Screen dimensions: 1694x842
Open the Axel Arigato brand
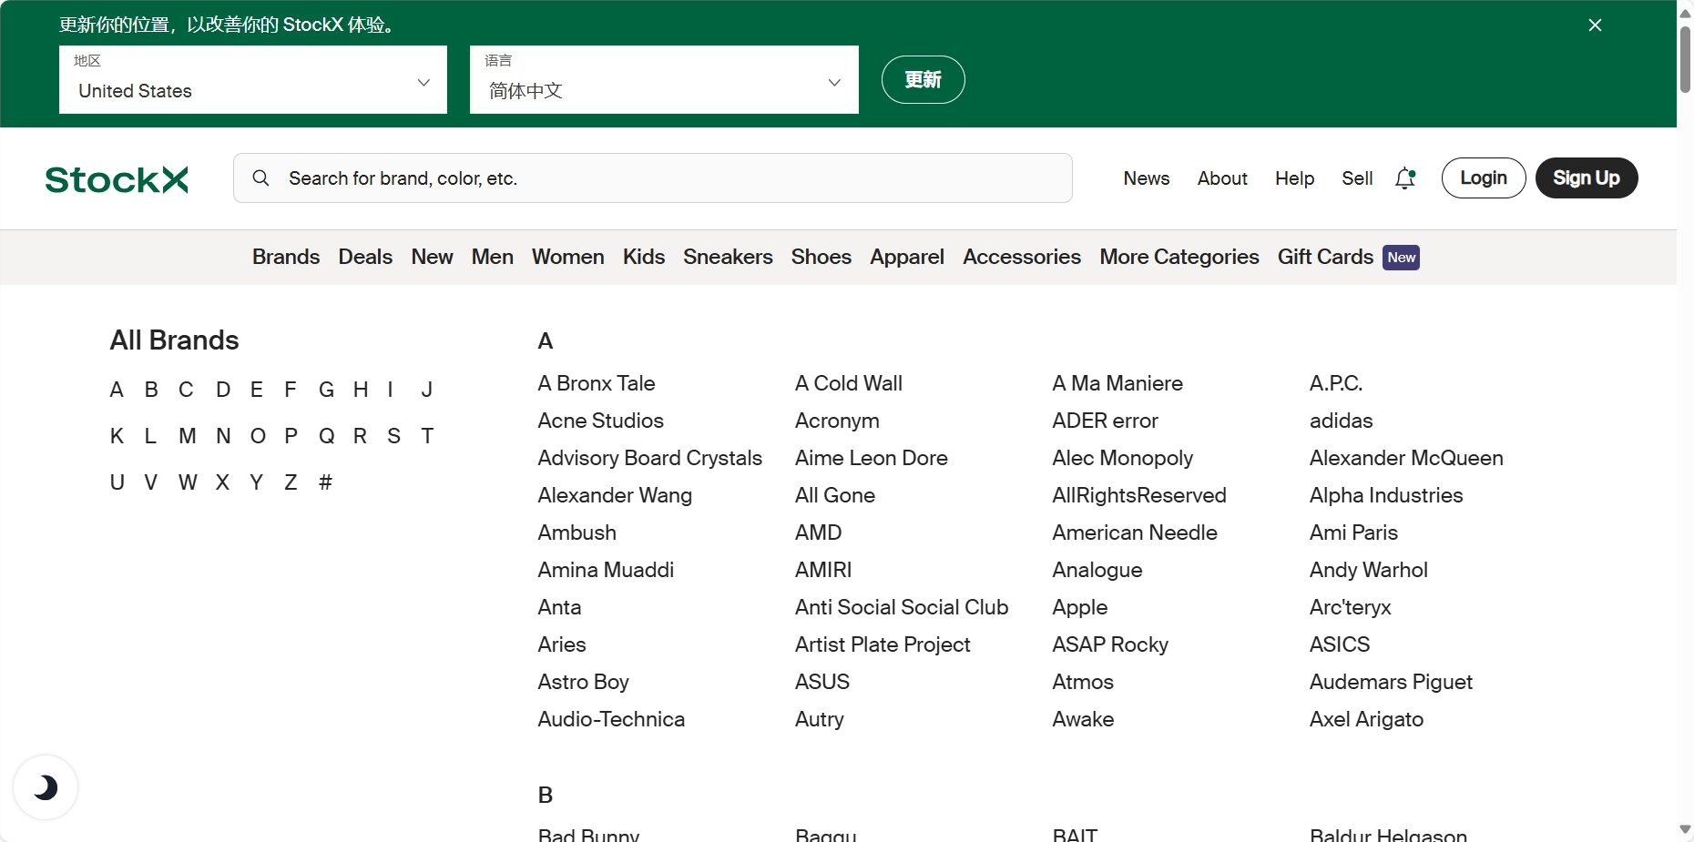click(1366, 720)
